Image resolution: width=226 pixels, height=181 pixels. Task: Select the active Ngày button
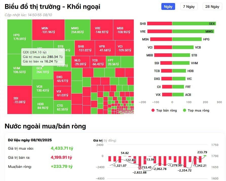click(168, 6)
